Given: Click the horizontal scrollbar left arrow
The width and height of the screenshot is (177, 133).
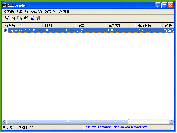Looking at the screenshot, I should pos(4,121).
